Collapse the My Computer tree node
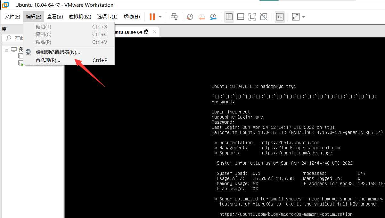Screen dimensions: 385x218 click(x=6, y=50)
